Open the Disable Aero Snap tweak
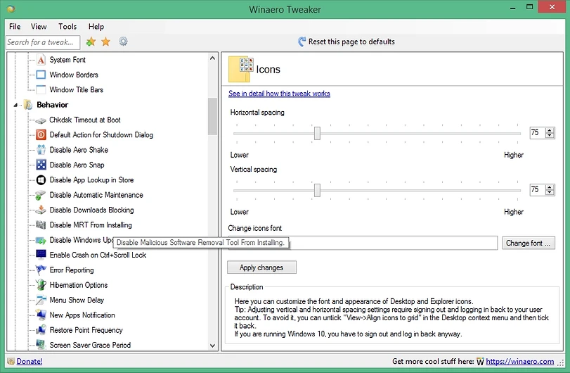The width and height of the screenshot is (570, 373). (77, 165)
